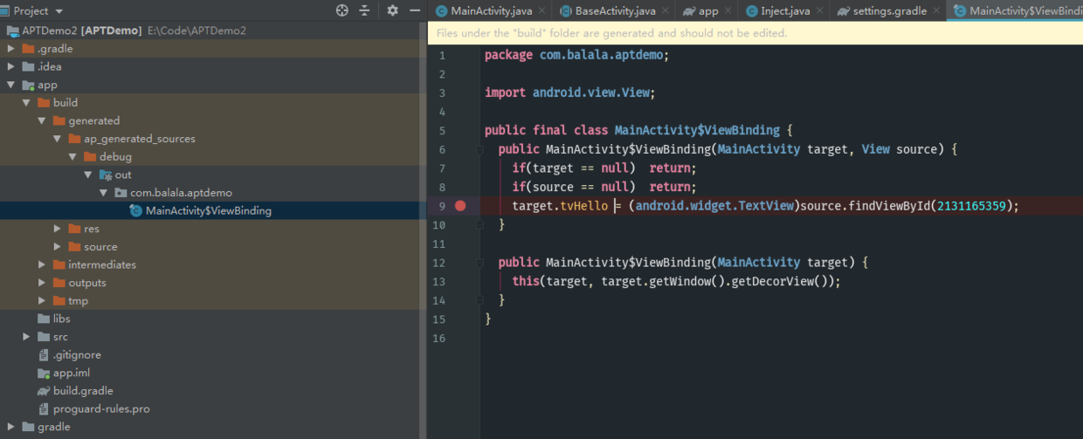Collapse the ap_generated_sources folder arrow

click(58, 139)
